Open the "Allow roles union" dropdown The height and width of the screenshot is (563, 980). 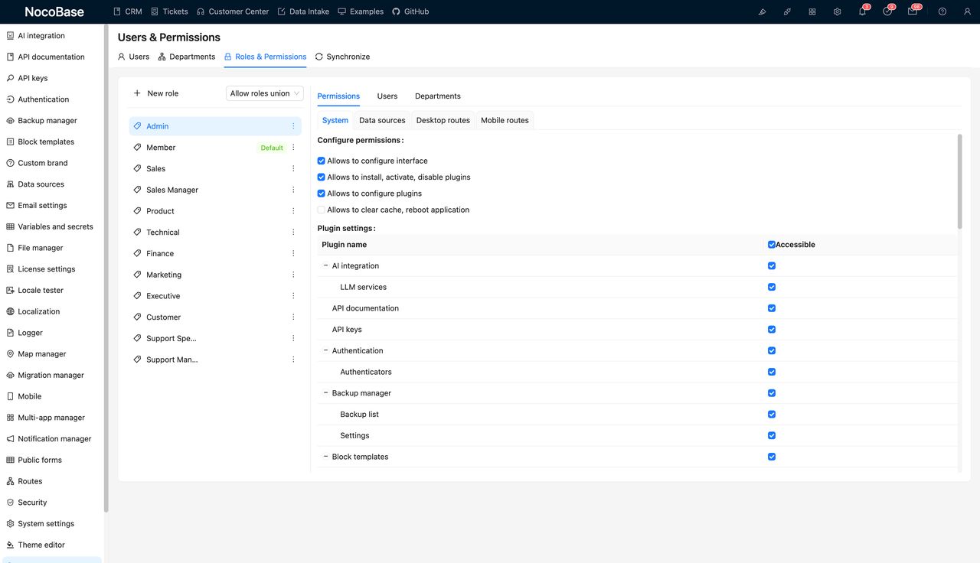(265, 93)
